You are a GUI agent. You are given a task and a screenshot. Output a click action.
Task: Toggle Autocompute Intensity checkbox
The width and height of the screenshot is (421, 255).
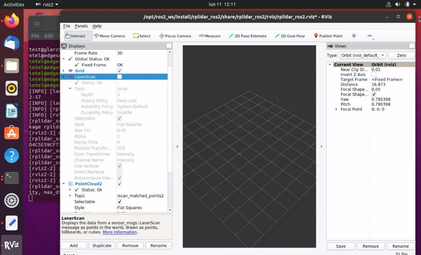click(120, 178)
